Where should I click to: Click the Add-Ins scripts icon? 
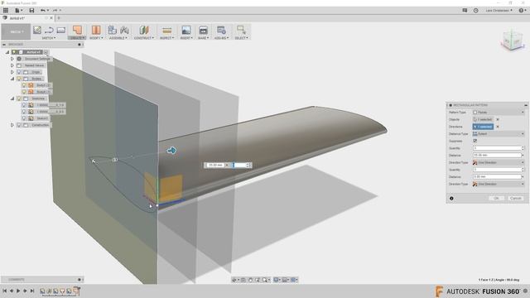[221, 30]
